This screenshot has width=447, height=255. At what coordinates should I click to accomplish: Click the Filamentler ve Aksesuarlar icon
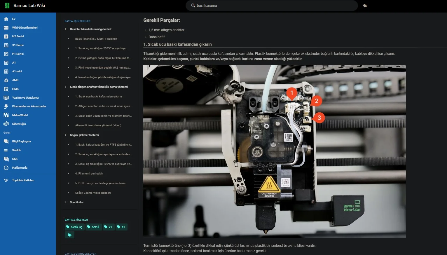tap(6, 106)
